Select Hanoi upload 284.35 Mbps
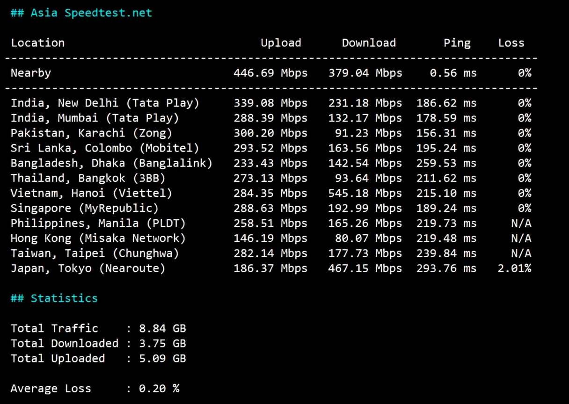This screenshot has width=569, height=404. tap(270, 193)
